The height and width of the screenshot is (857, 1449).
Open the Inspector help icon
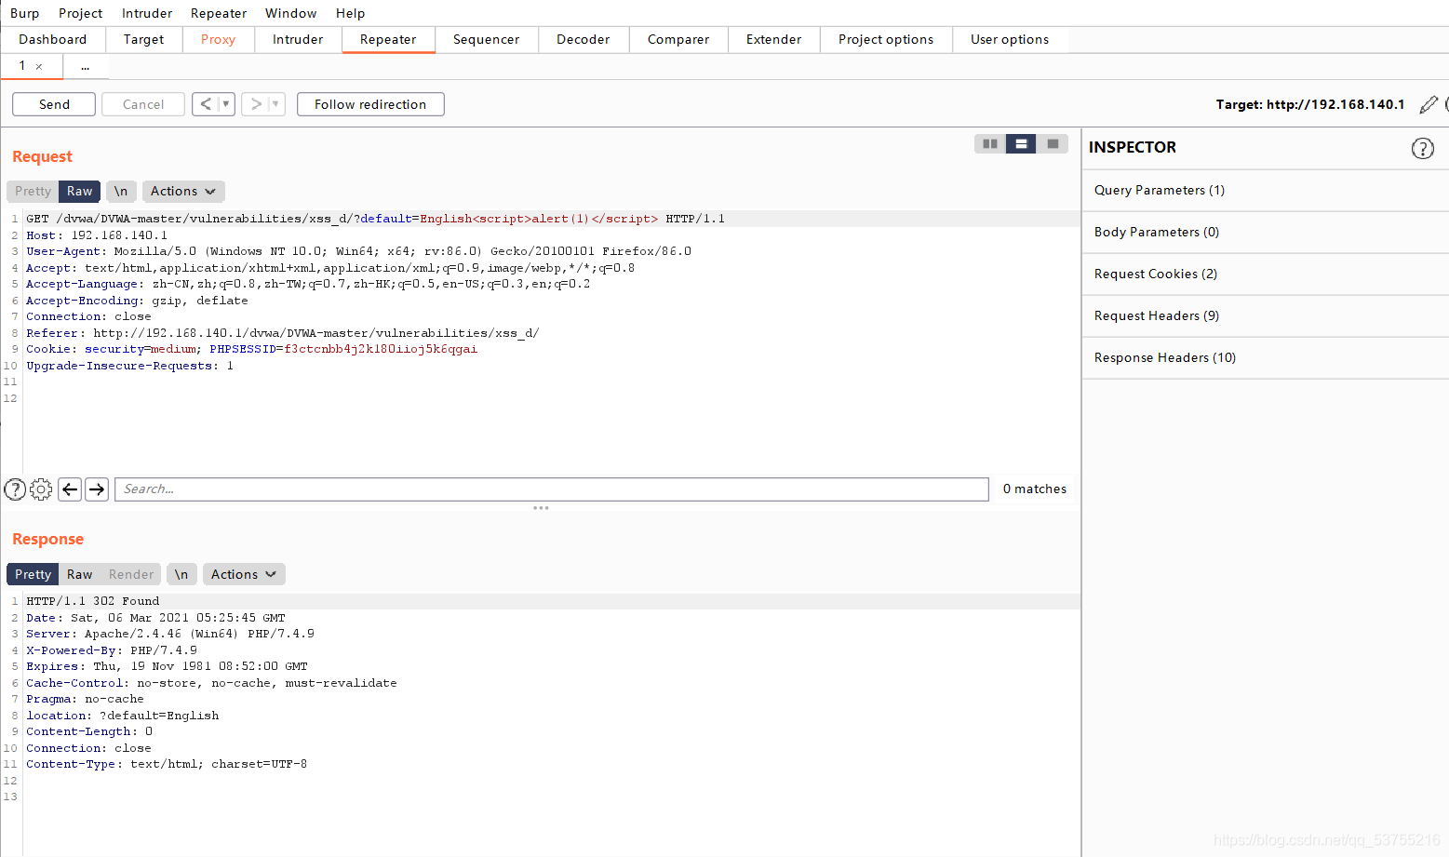1422,148
